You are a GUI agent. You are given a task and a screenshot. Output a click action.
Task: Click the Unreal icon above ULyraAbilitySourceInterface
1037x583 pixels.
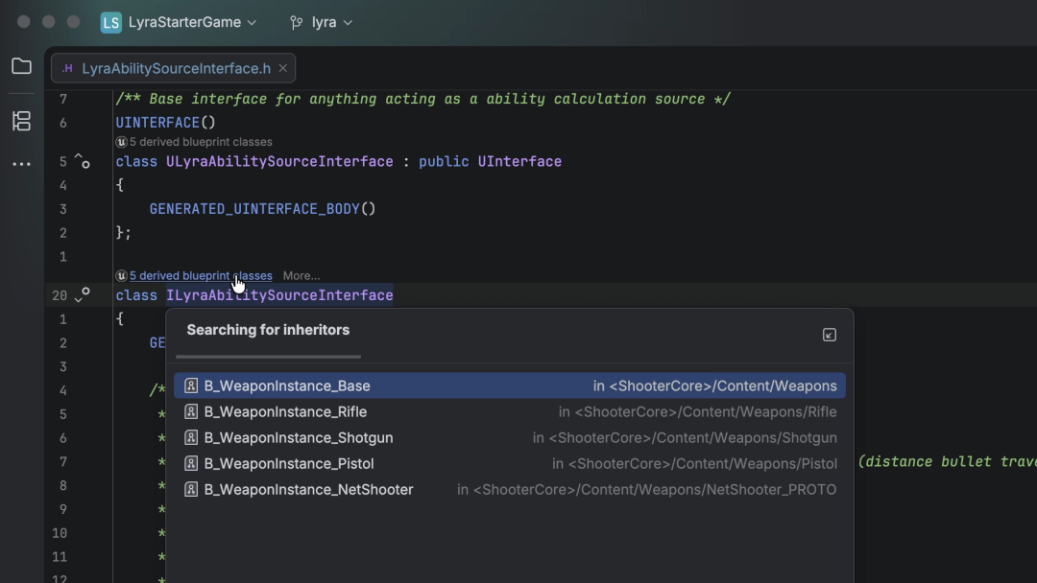[122, 142]
